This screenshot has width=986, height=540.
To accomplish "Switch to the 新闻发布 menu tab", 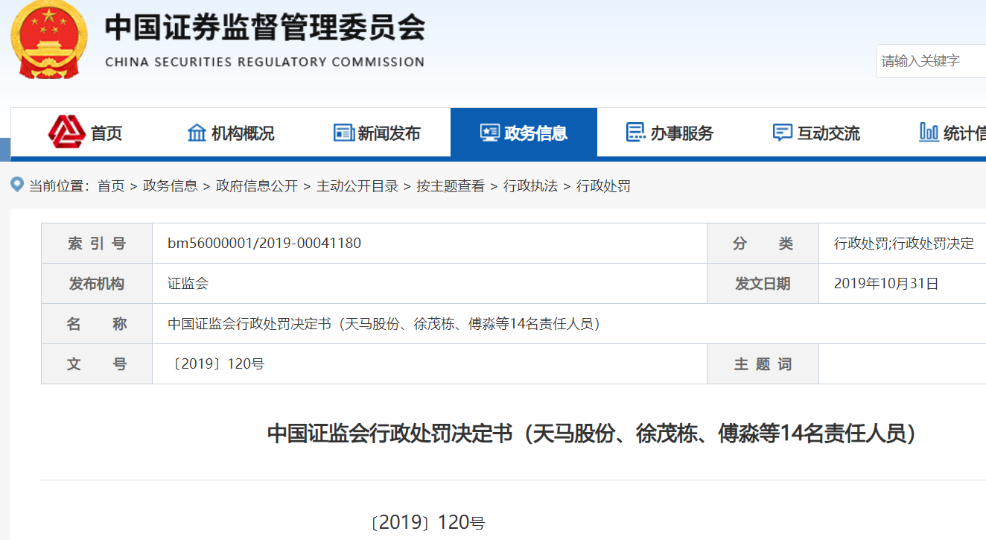I will 389,133.
